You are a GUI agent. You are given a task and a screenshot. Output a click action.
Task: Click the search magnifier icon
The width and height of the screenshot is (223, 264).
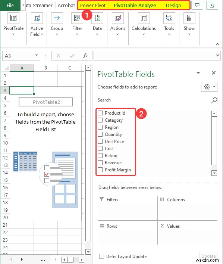(x=214, y=100)
